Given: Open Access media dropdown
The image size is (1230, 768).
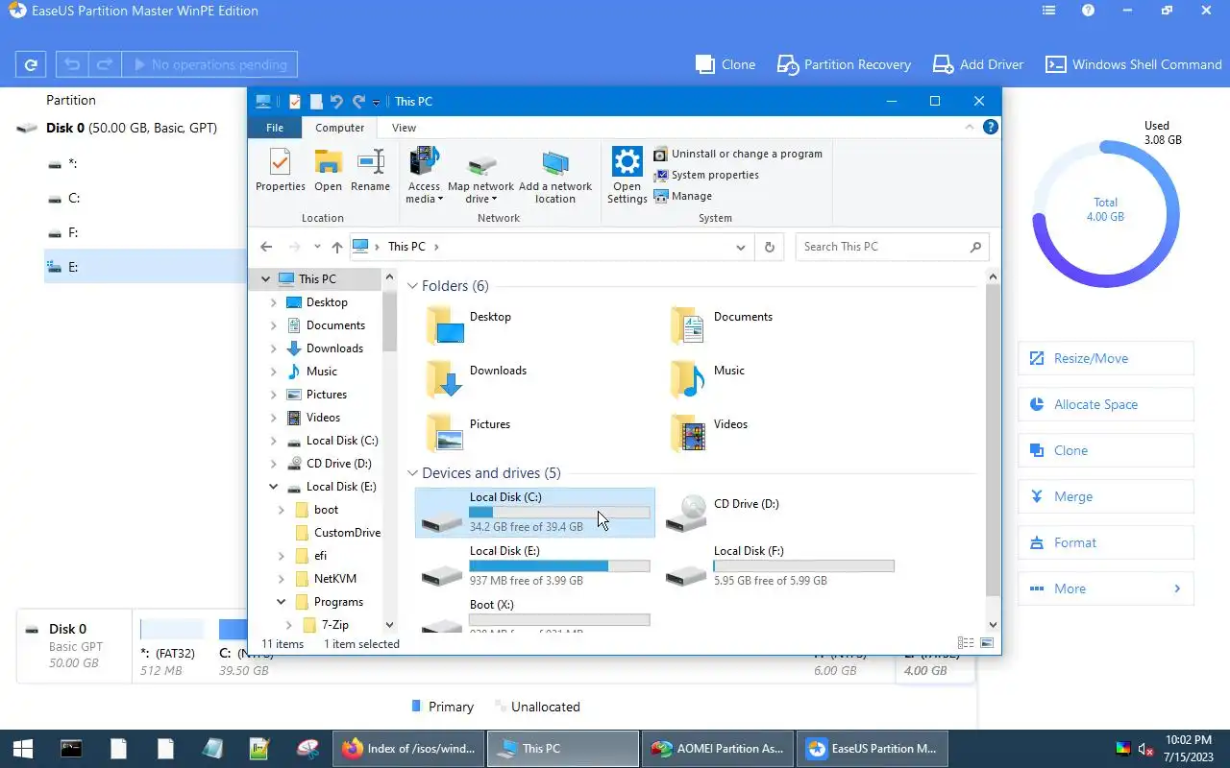Looking at the screenshot, I should pos(424,177).
